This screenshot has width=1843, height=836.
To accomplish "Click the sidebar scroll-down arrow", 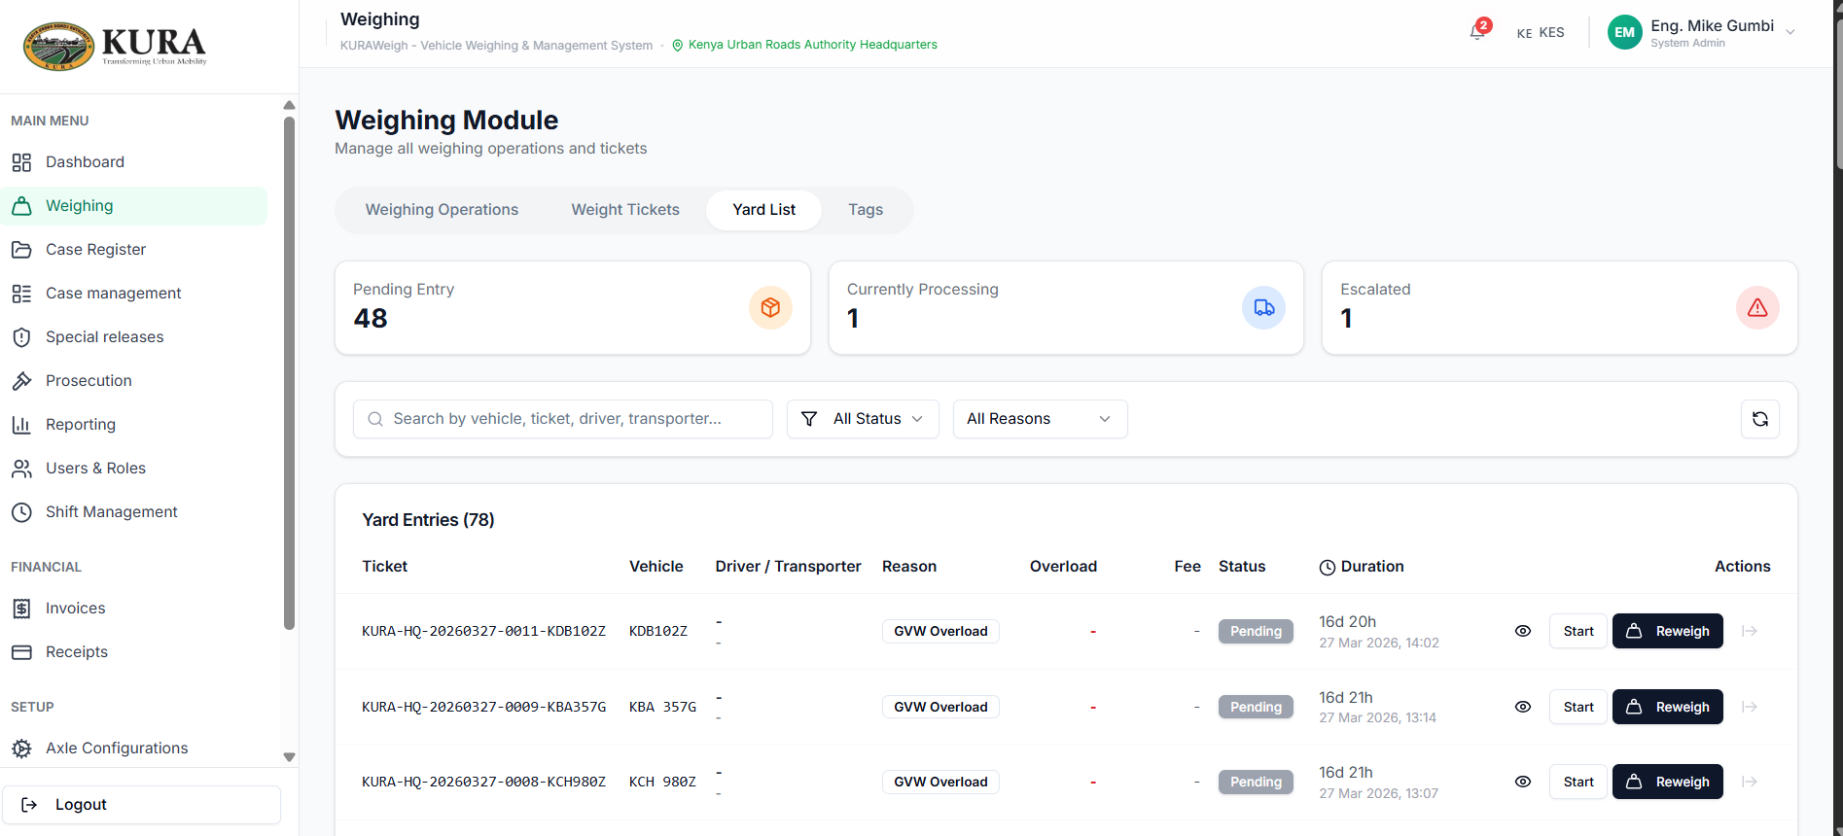I will coord(289,757).
